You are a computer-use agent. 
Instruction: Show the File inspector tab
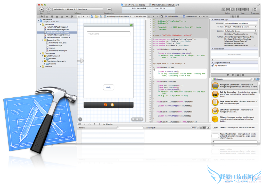click(233, 16)
